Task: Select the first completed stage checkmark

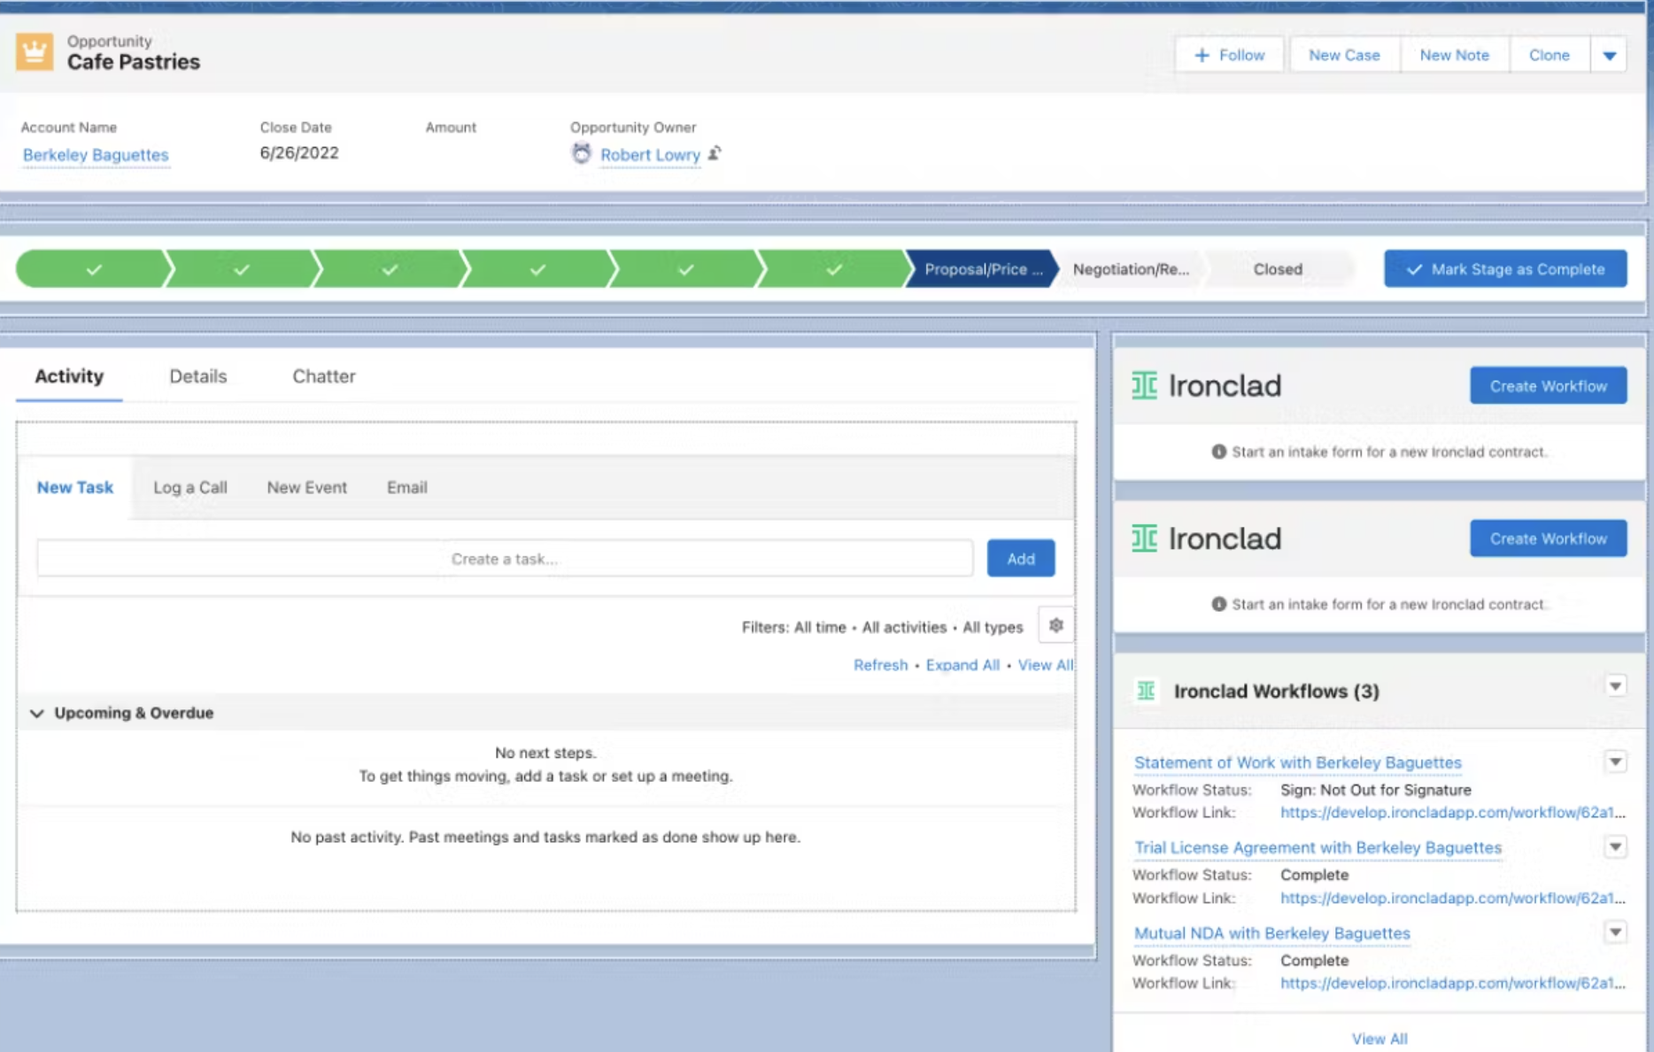Action: (x=93, y=269)
